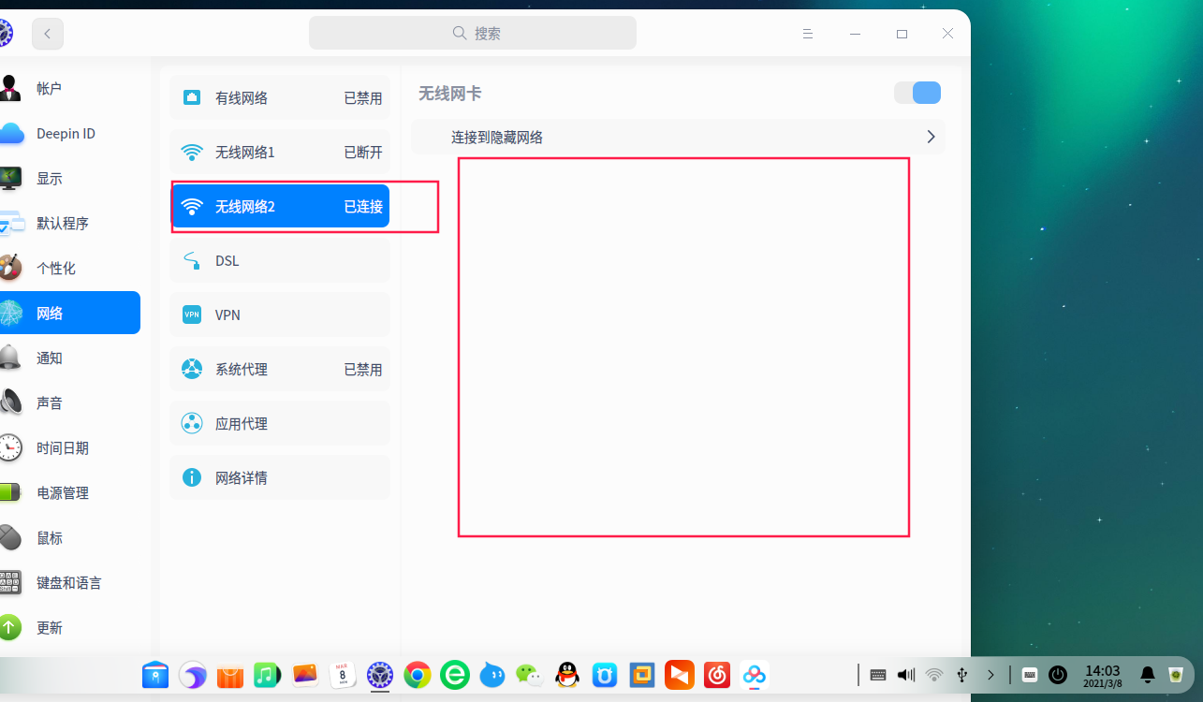Open the 声音 sound settings
Screen dimensions: 1203x702
[70, 402]
